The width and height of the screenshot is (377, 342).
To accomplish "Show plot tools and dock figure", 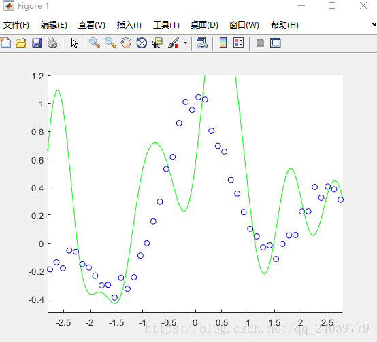I will (276, 43).
